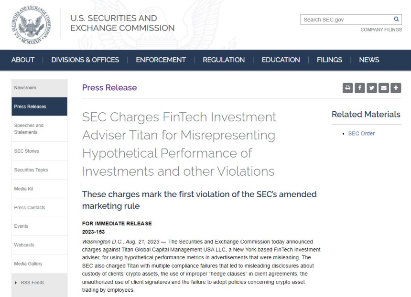Open the Filings menu
This screenshot has width=411, height=297.
[329, 60]
